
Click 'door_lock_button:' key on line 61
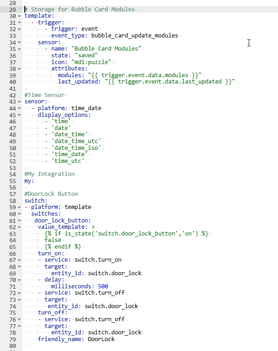click(x=63, y=221)
